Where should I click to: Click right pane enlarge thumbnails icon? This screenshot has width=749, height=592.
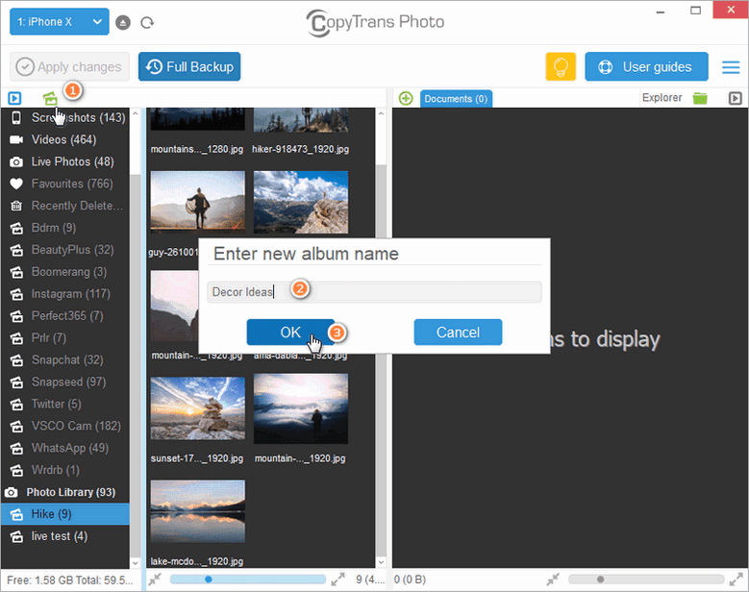point(737,580)
